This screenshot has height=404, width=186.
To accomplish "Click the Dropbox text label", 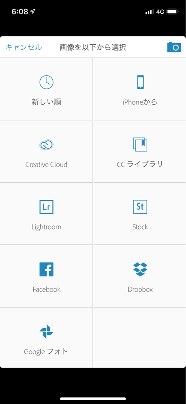I will 140,289.
